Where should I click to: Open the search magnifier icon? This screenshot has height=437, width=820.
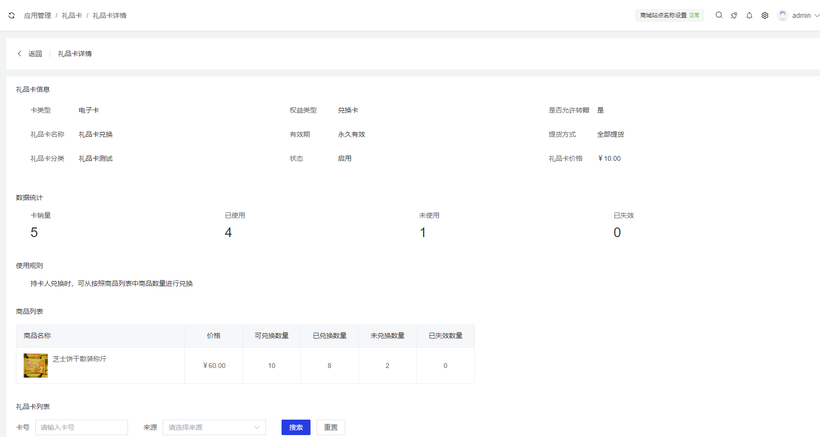719,15
